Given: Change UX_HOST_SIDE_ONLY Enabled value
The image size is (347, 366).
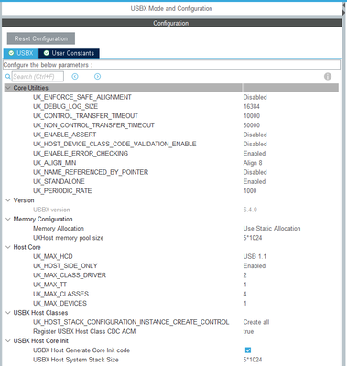Looking at the screenshot, I should click(255, 266).
